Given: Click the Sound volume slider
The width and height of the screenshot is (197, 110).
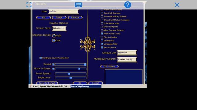Looking at the screenshot, I should click(x=70, y=64).
